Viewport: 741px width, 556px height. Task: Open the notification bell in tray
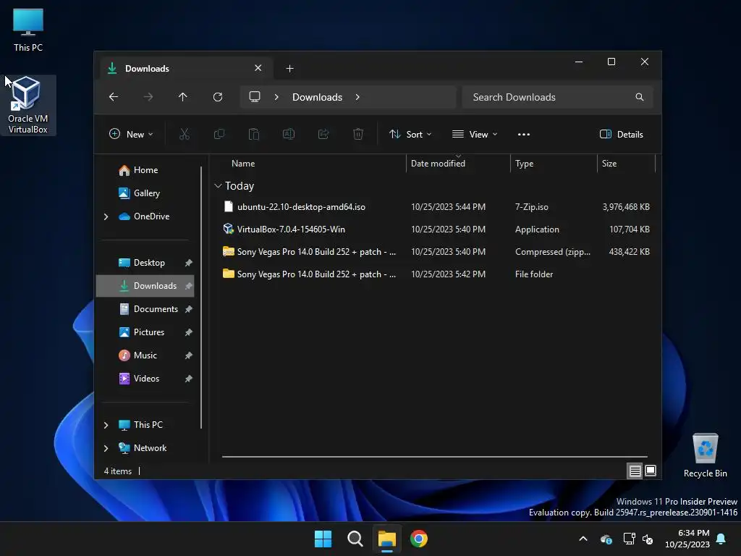pyautogui.click(x=721, y=539)
